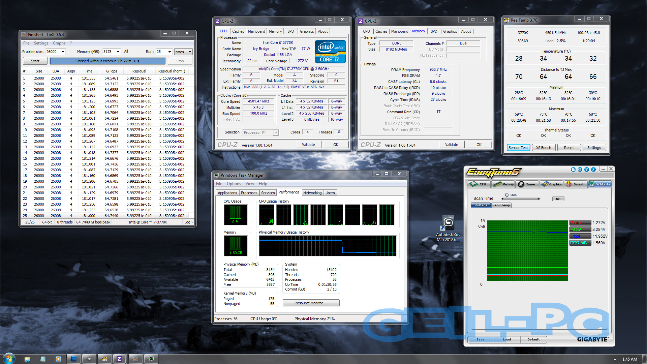Click the Windows Start orb
647x364 pixels.
[9, 358]
